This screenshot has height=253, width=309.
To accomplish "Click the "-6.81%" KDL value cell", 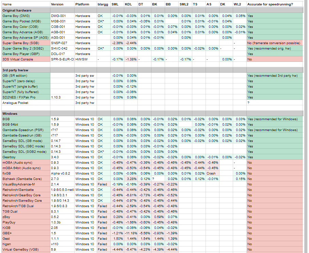I will click(131, 195).
